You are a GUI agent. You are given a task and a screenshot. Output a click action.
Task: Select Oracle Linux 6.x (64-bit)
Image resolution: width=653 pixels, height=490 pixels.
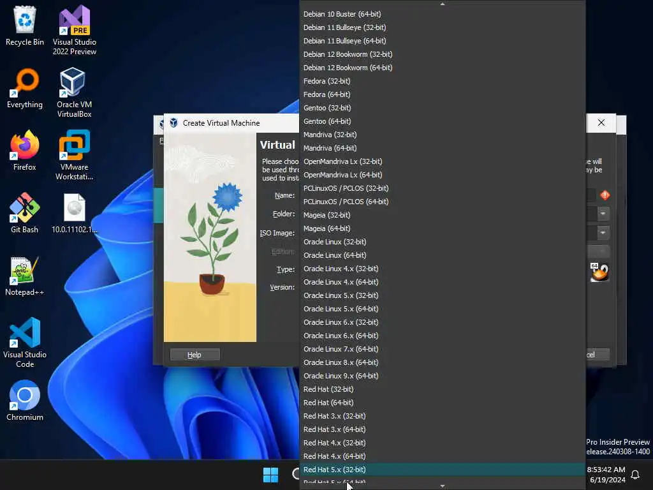443,336
